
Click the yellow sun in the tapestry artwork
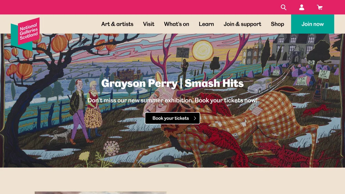point(203,51)
